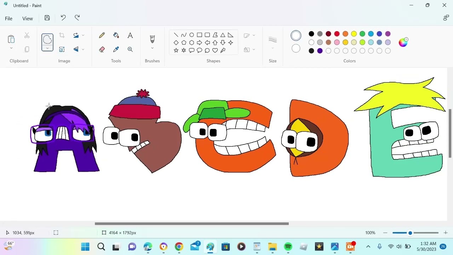The width and height of the screenshot is (453, 255).
Task: Click the Redo arrow
Action: click(77, 18)
